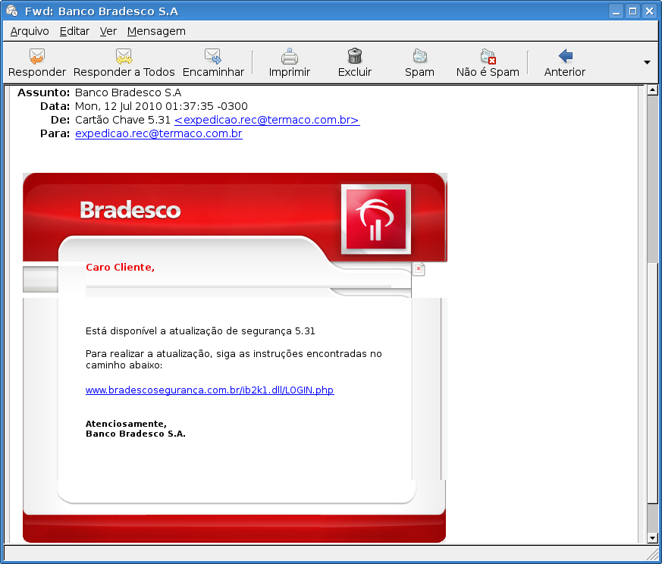Screen dimensions: 662x564
Task: Click text 'Está disponível a atualização de segurança 5.31'
Action: pos(200,331)
